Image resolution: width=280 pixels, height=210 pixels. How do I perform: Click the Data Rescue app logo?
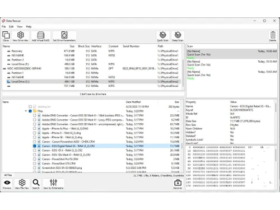pos(3,21)
